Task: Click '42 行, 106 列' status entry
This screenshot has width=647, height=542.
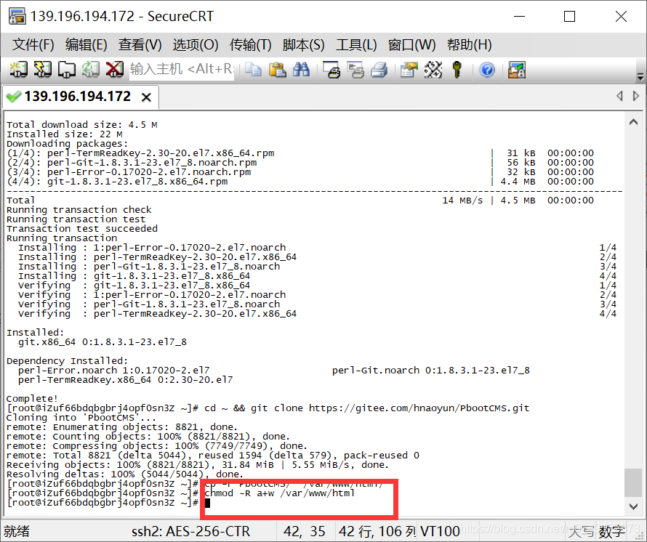Action: click(x=377, y=531)
